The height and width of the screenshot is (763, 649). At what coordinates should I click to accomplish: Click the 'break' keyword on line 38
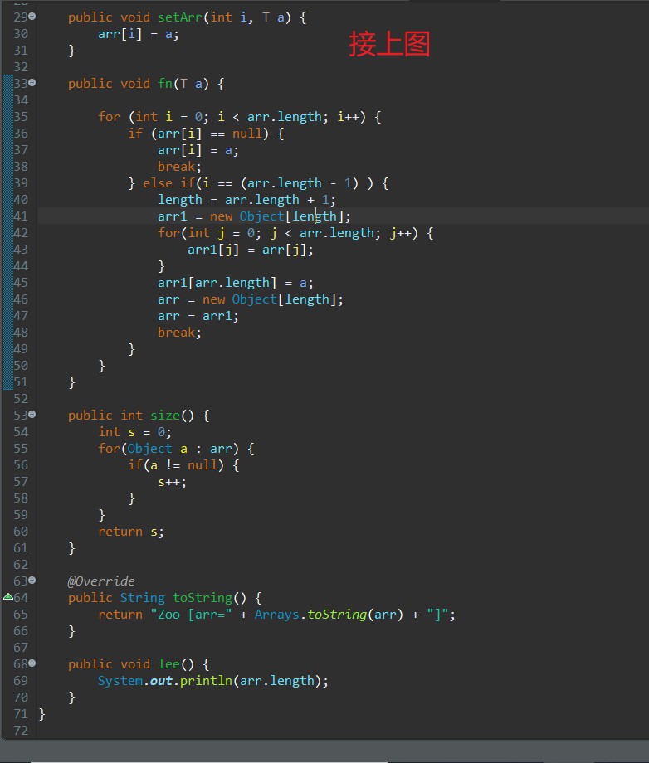[x=176, y=167]
